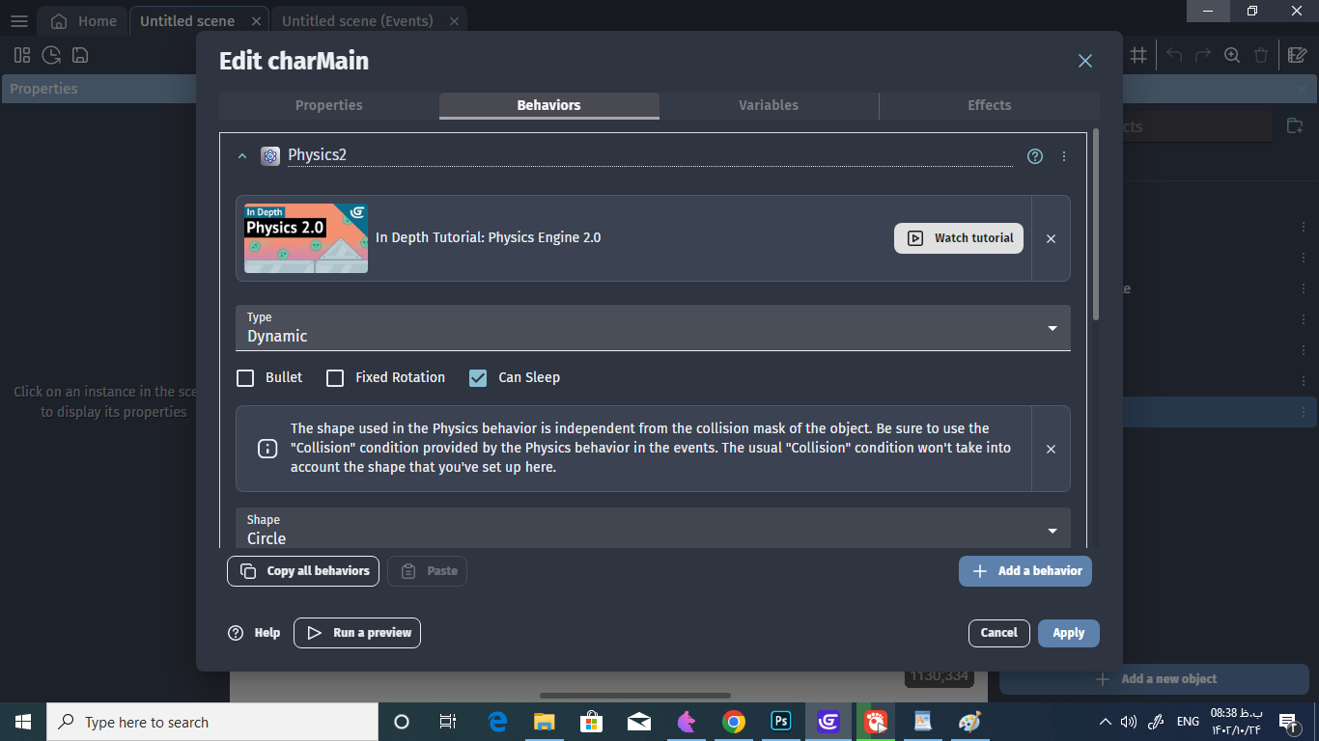This screenshot has width=1319, height=741.
Task: Toggle the grid icon in scene toolbar
Action: click(1138, 55)
